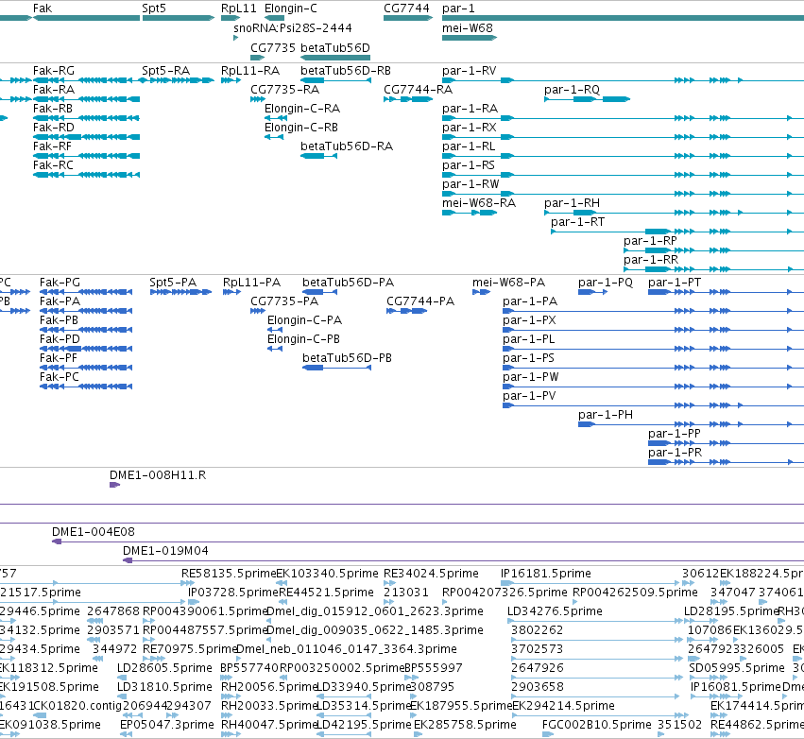
Task: Select transcript betaTub56D-RB
Action: tap(335, 80)
